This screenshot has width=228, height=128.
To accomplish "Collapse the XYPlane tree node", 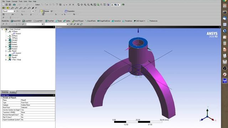I will [x=6, y=32].
